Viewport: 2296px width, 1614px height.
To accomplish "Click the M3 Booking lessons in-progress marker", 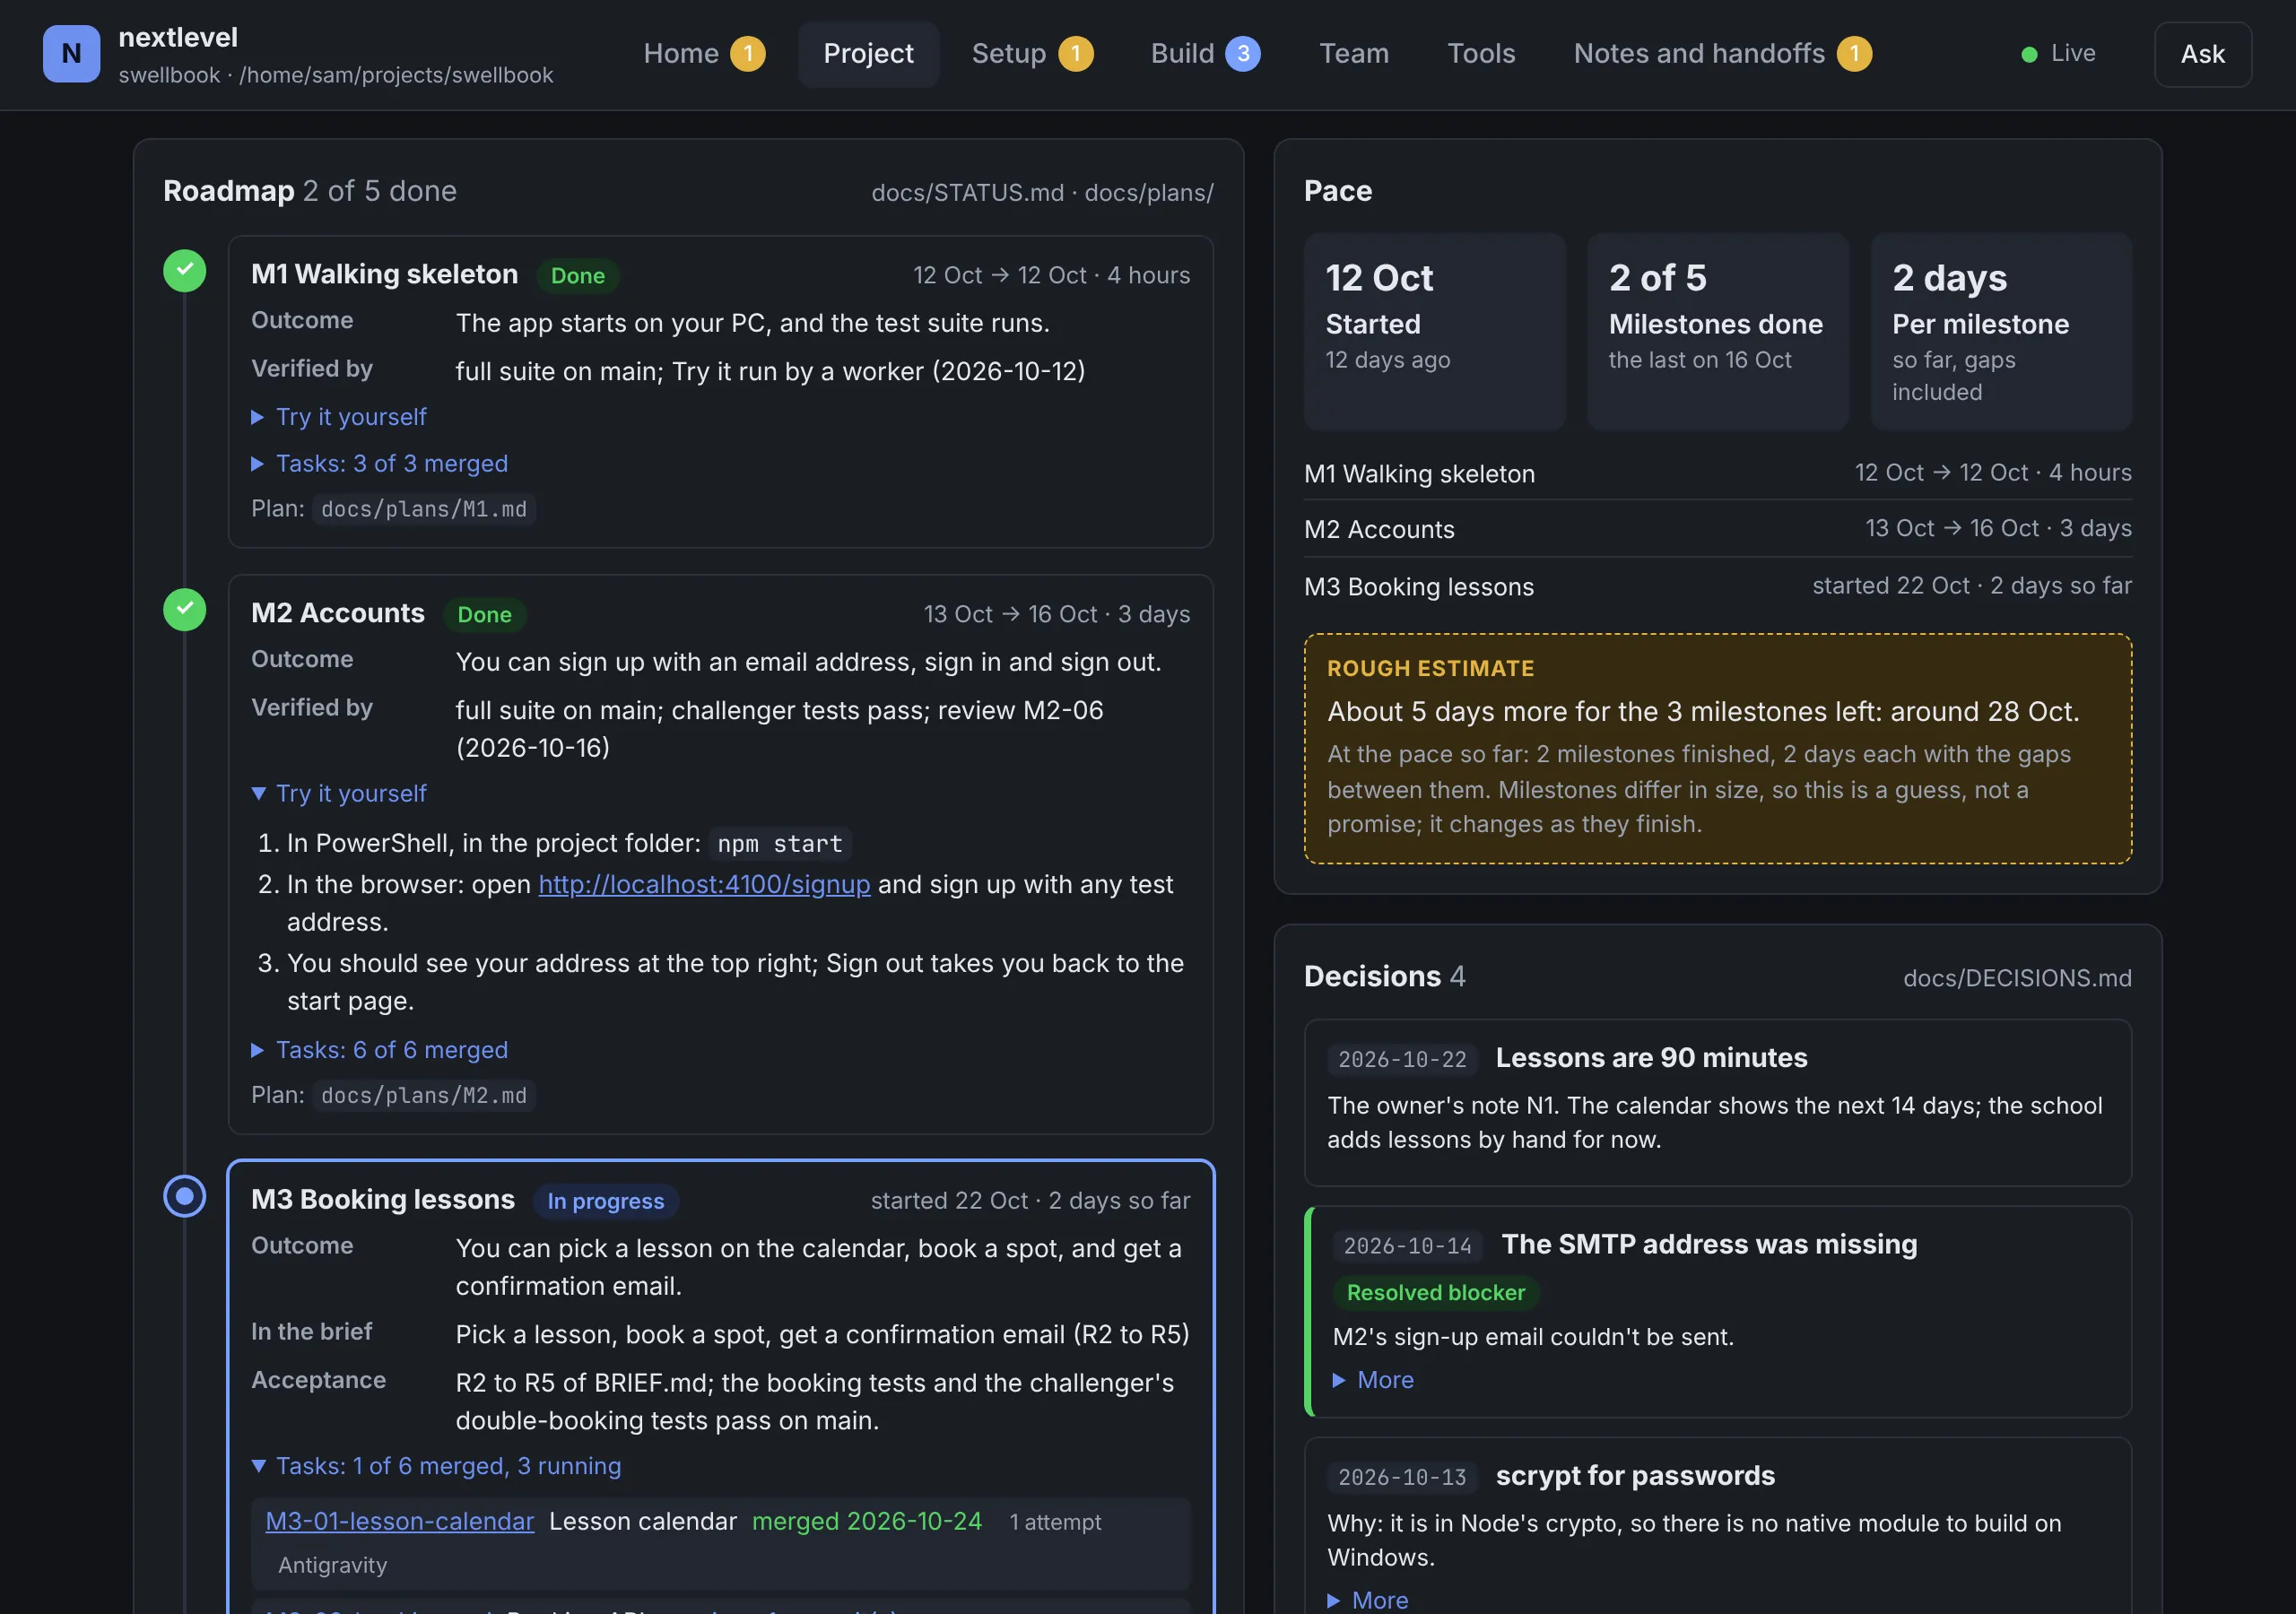I will (185, 1196).
